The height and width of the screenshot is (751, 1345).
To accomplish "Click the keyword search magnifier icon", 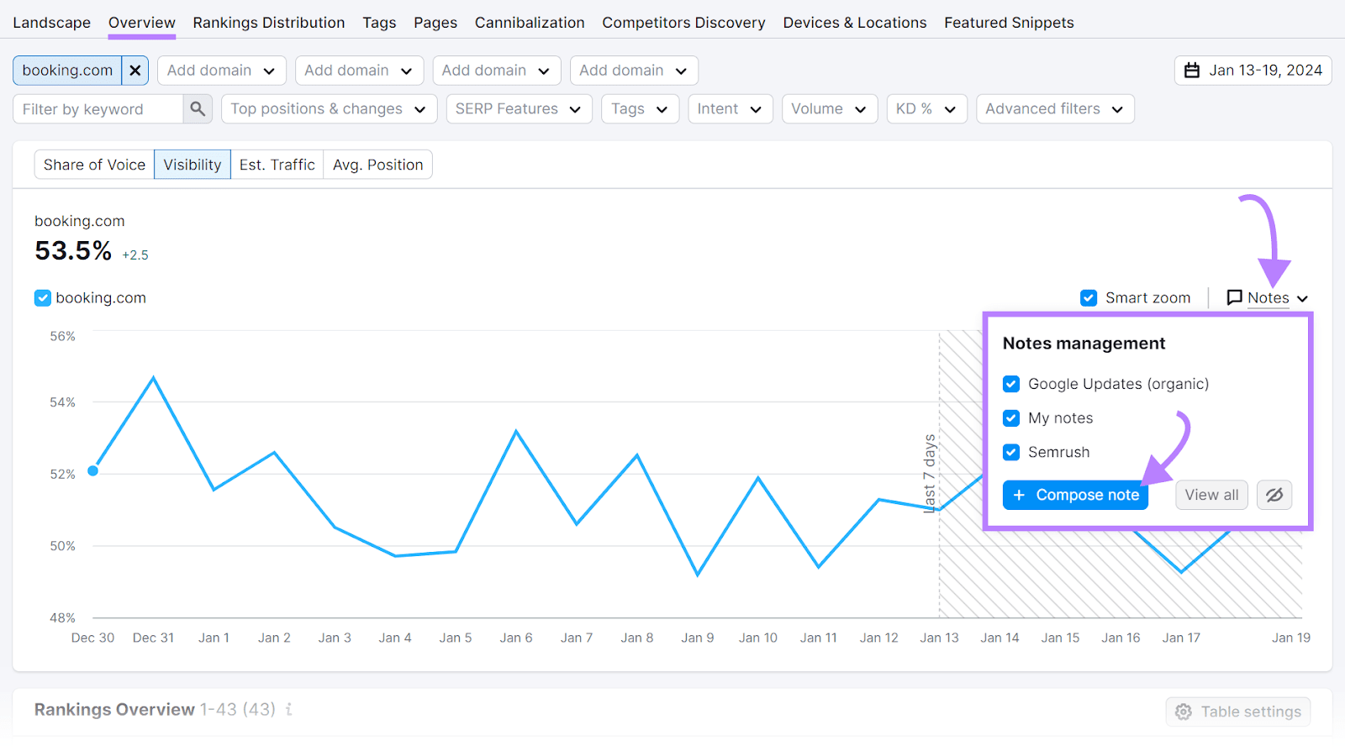I will [x=198, y=109].
